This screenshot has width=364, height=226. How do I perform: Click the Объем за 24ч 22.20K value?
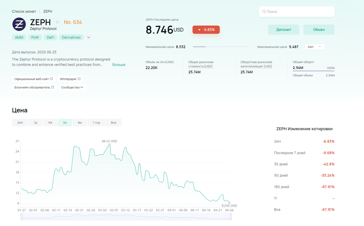pyautogui.click(x=152, y=68)
